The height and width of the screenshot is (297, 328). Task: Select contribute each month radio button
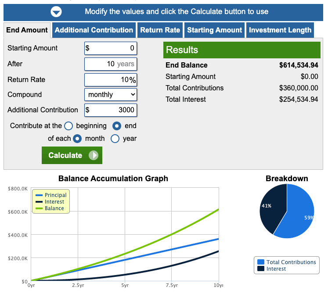(x=77, y=139)
